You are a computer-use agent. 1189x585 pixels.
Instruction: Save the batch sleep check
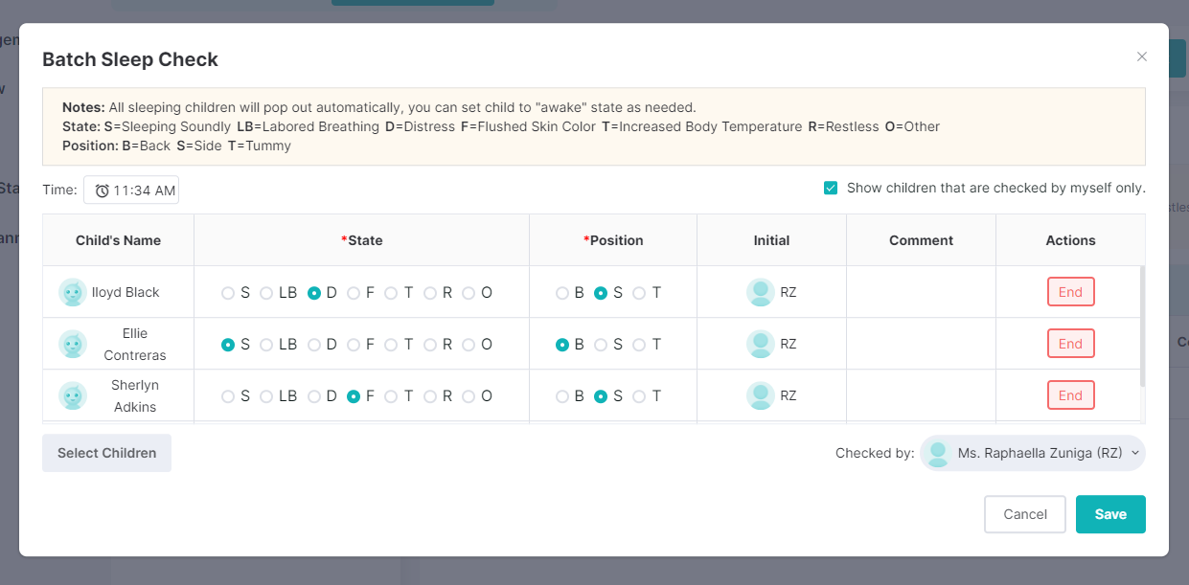click(x=1110, y=514)
